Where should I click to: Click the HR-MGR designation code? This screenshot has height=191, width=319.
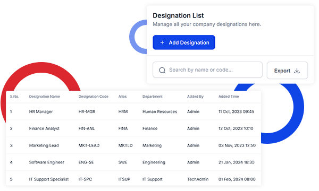(x=87, y=111)
